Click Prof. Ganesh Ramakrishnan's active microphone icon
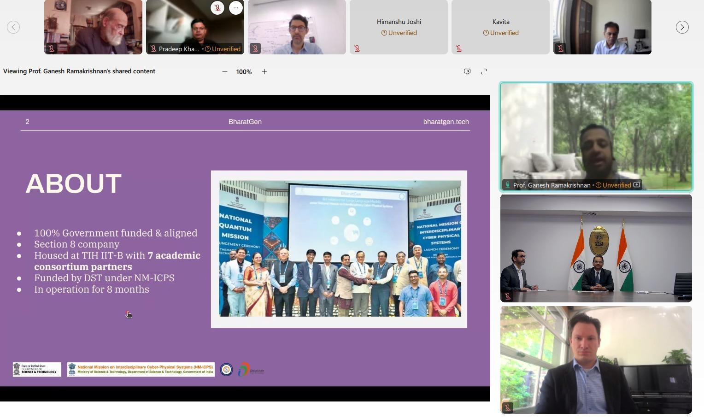 point(508,185)
